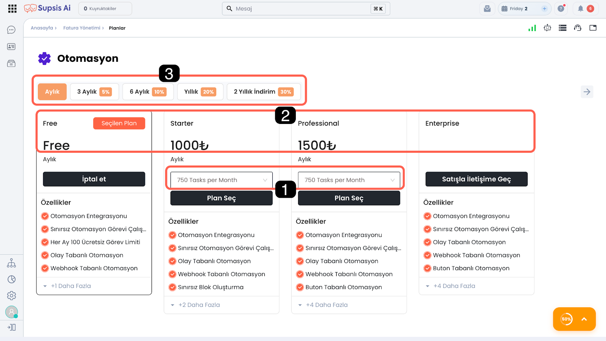Open the help question mark icon
The height and width of the screenshot is (341, 606).
pyautogui.click(x=561, y=9)
